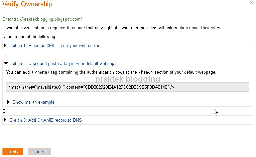The width and height of the screenshot is (256, 157).
Task: Close the Verify Ownership dialog
Action: coord(251,2)
